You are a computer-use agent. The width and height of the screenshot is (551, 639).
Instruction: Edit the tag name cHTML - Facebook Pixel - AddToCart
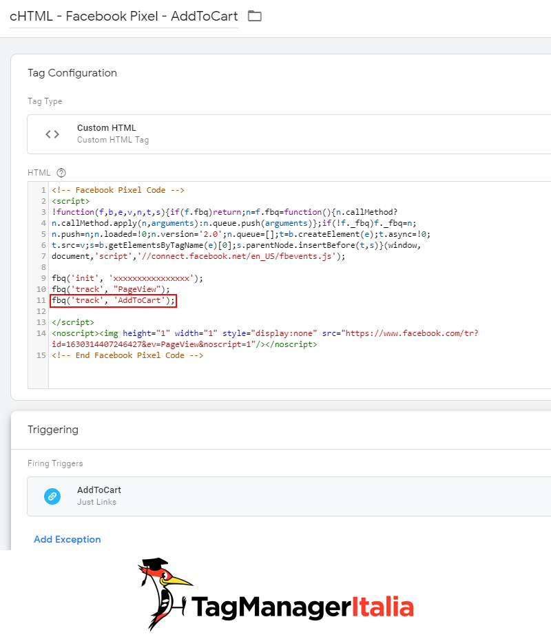pos(123,17)
